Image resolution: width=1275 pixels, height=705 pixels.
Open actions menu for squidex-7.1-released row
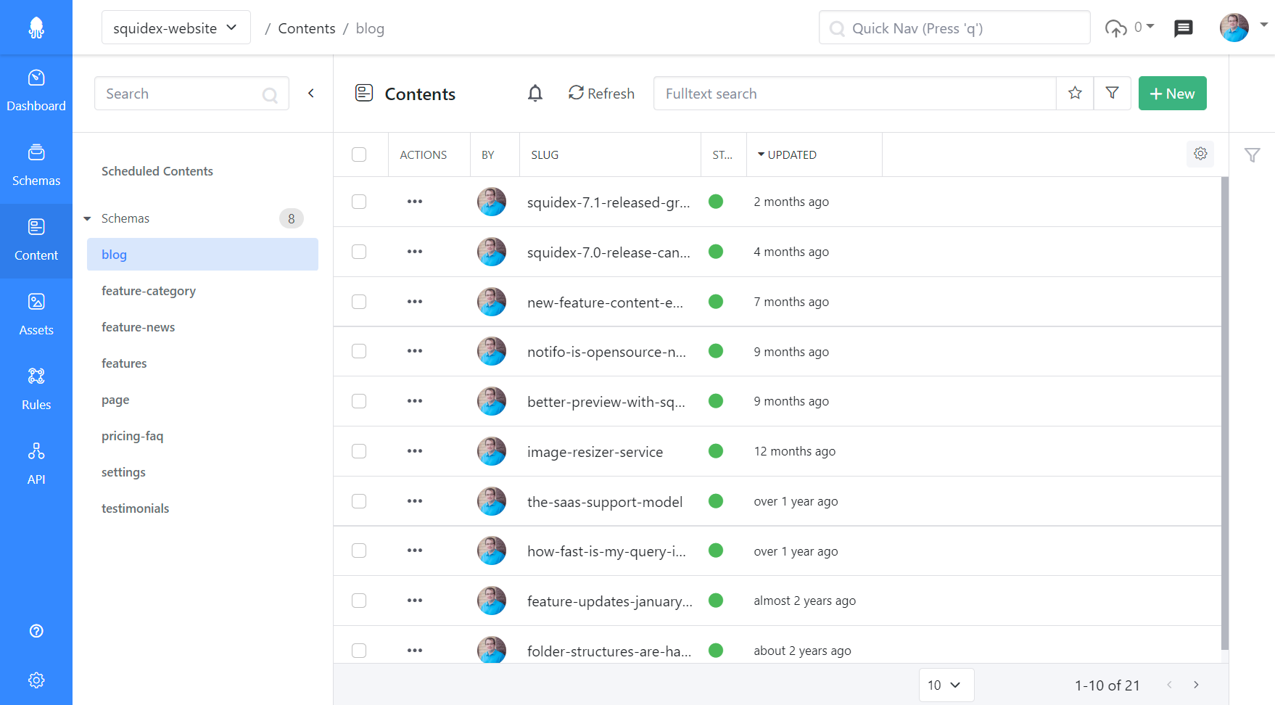pyautogui.click(x=415, y=202)
